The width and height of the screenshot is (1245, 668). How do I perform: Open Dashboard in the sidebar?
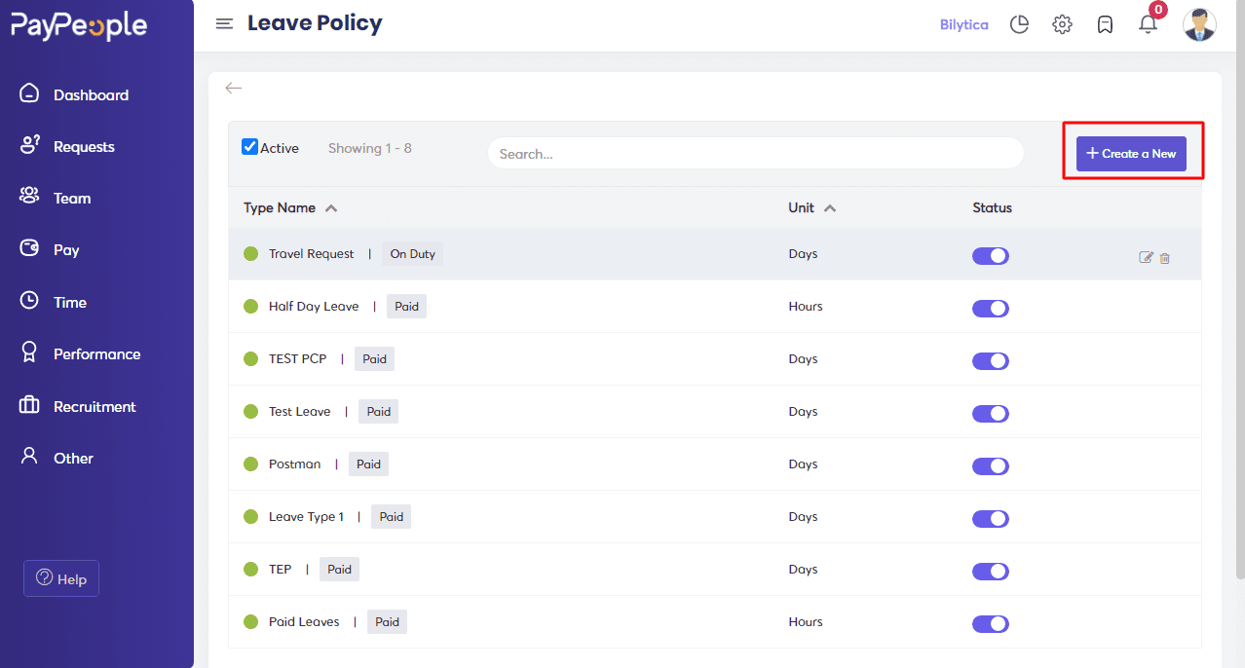pos(91,94)
